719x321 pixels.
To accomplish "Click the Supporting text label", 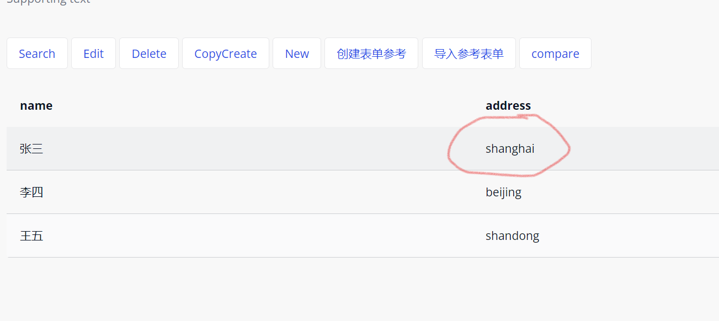I will pos(49,2).
